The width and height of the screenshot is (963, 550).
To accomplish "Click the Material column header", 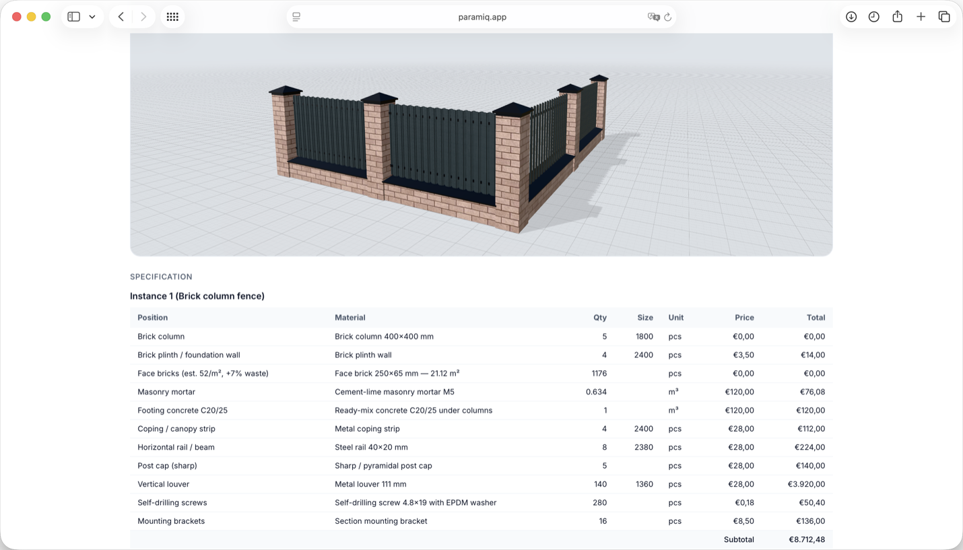I will 350,318.
